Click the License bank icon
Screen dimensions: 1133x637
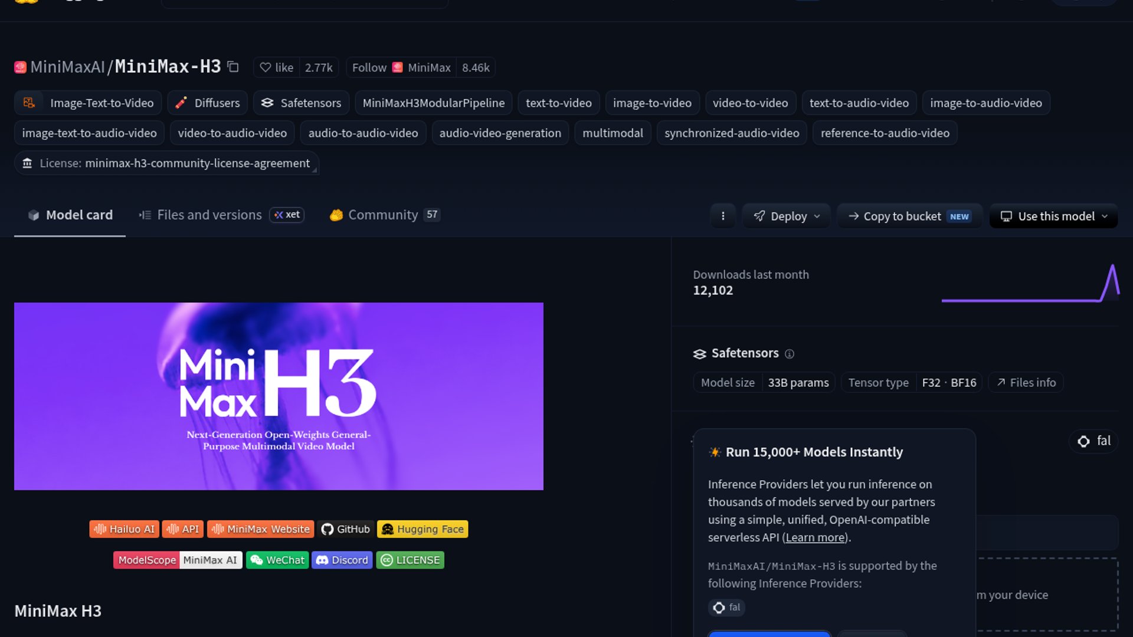[x=27, y=163]
